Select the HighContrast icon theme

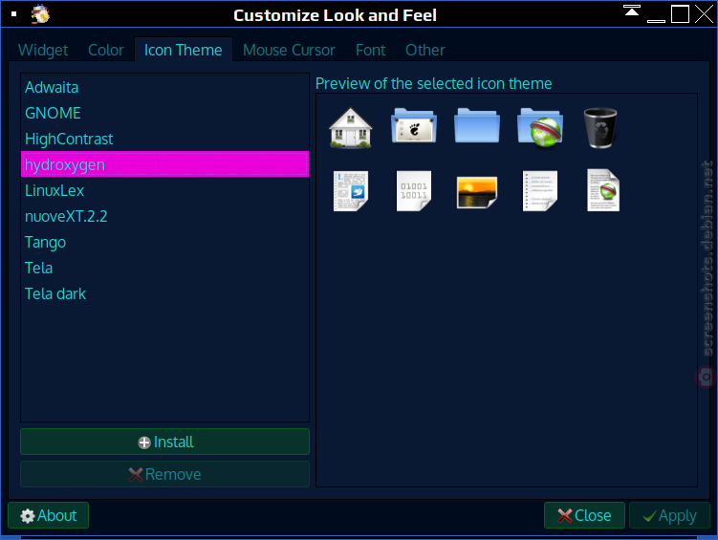164,139
